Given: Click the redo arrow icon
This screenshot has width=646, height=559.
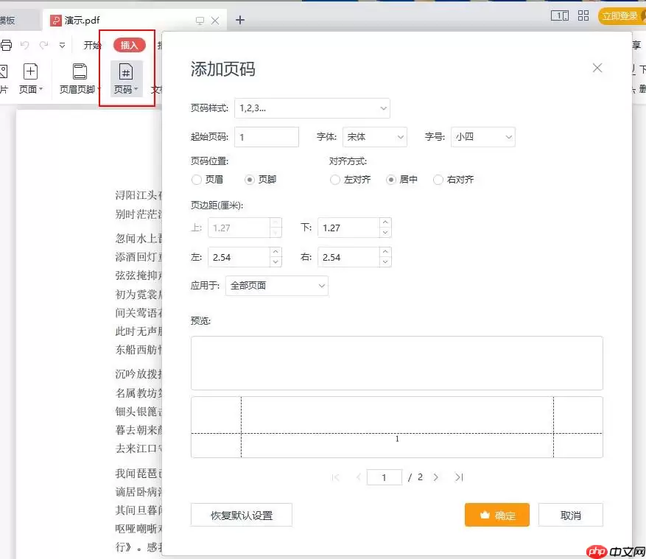Looking at the screenshot, I should [x=44, y=46].
